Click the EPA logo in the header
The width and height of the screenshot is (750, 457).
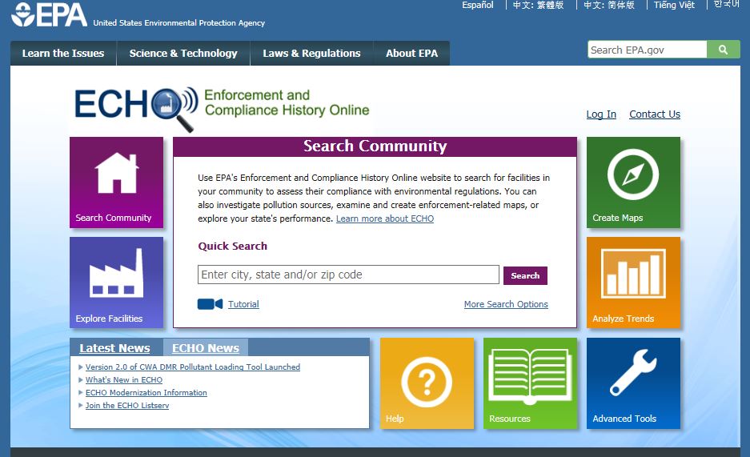50,14
